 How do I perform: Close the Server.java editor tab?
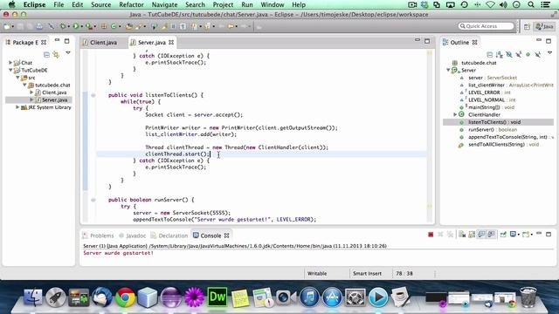tap(171, 43)
